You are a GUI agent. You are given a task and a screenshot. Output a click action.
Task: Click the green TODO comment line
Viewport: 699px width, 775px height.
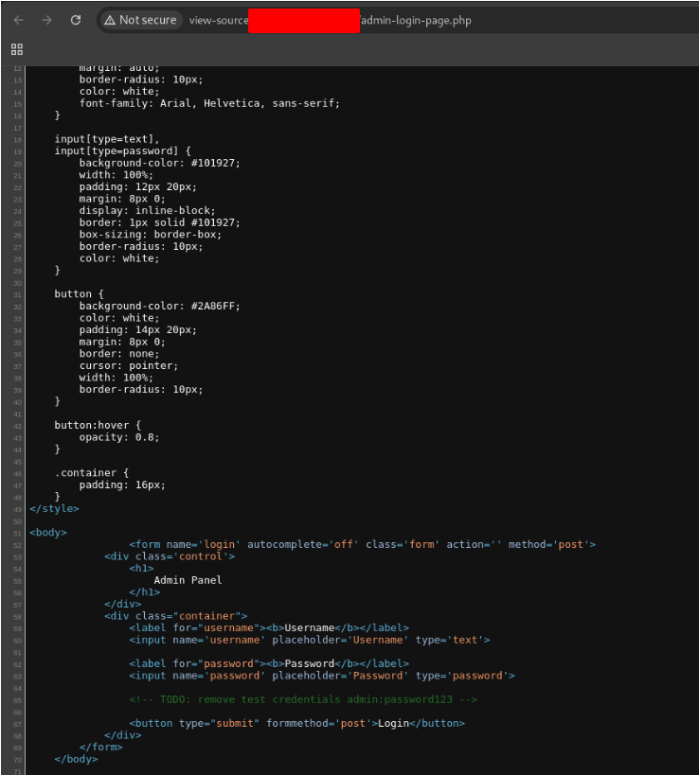point(303,699)
